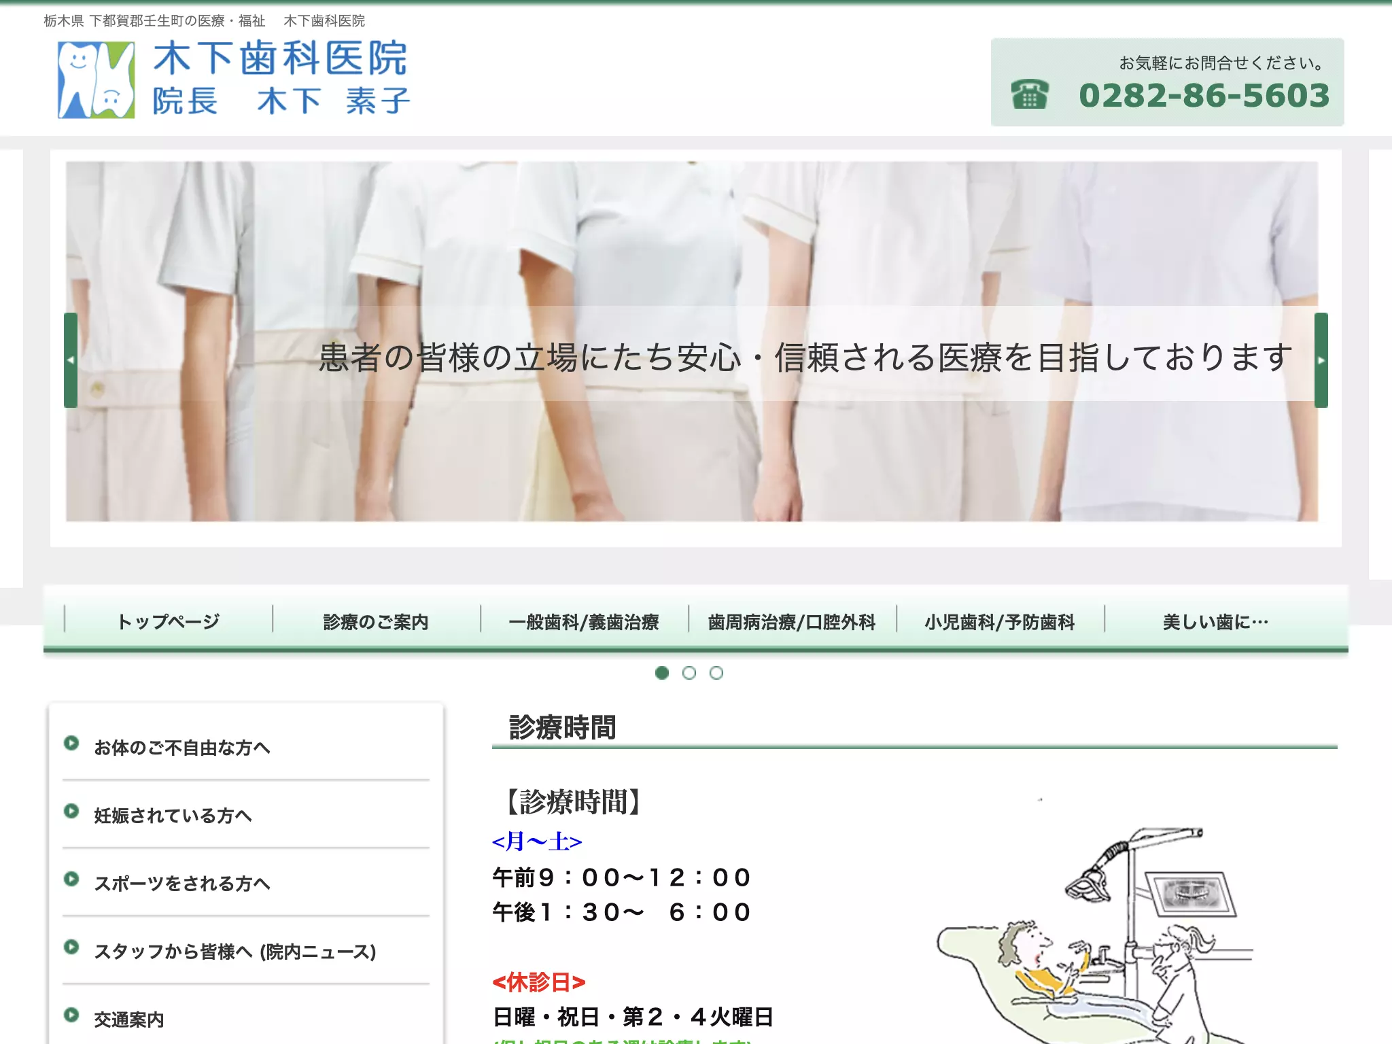Open the 交通案内 sidebar link
Image resolution: width=1392 pixels, height=1044 pixels.
click(129, 1020)
